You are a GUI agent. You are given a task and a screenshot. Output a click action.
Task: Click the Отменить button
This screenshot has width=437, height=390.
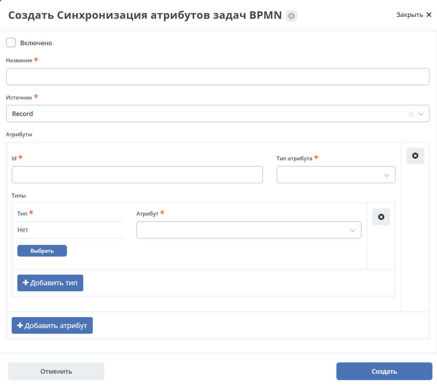pos(56,371)
